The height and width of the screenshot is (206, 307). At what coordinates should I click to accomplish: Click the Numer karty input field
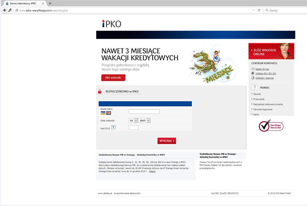pos(144,112)
